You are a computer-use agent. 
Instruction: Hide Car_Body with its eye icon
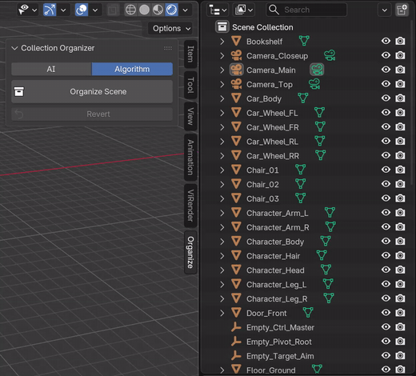(386, 98)
